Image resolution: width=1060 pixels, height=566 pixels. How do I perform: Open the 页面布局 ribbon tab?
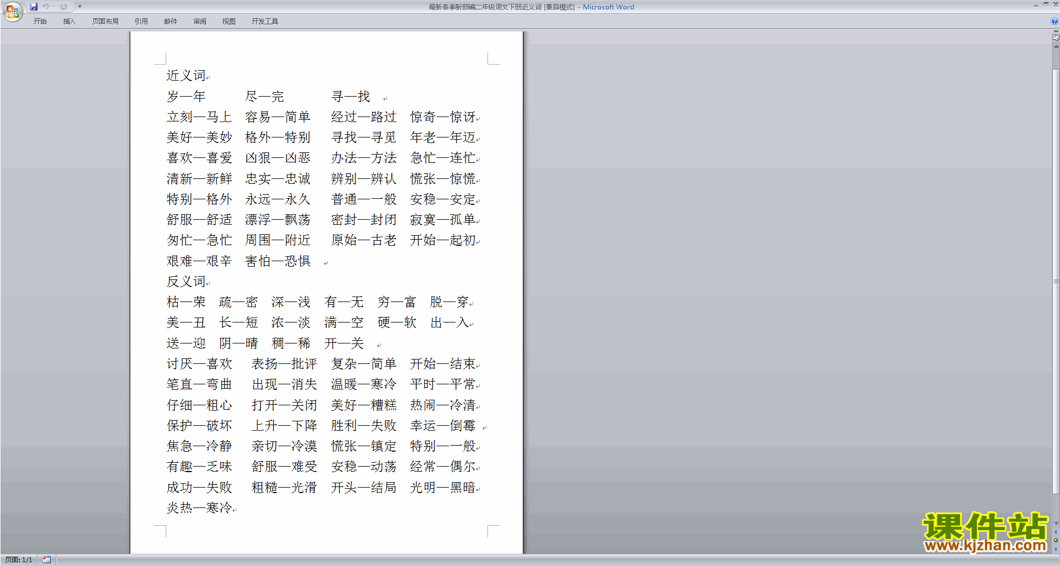(105, 22)
